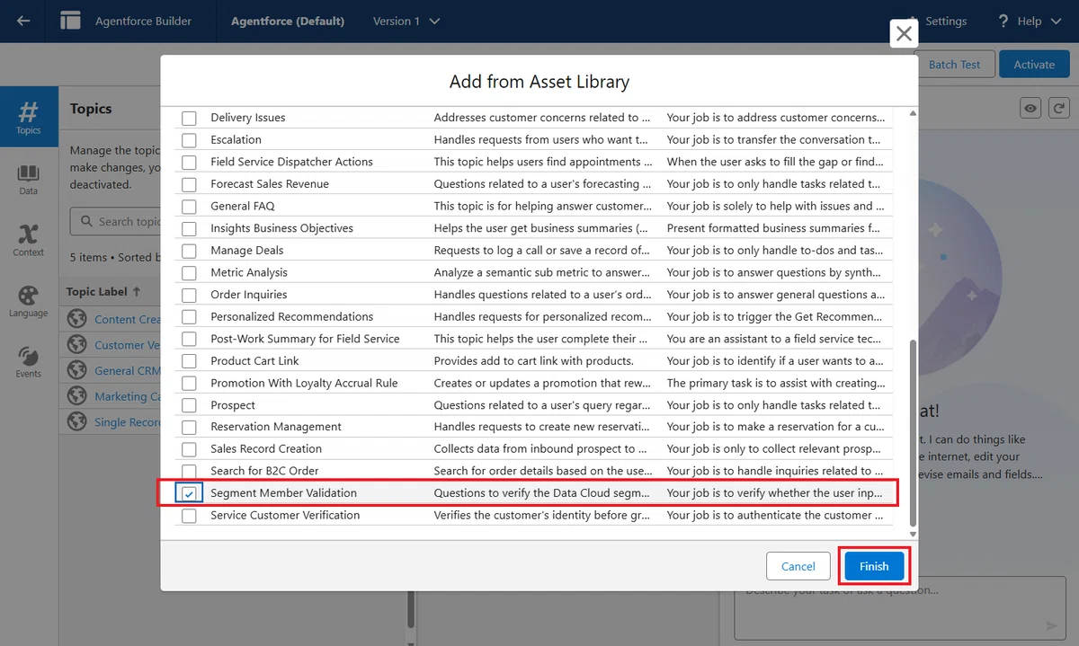Click the scroll down arrow of list

[913, 534]
